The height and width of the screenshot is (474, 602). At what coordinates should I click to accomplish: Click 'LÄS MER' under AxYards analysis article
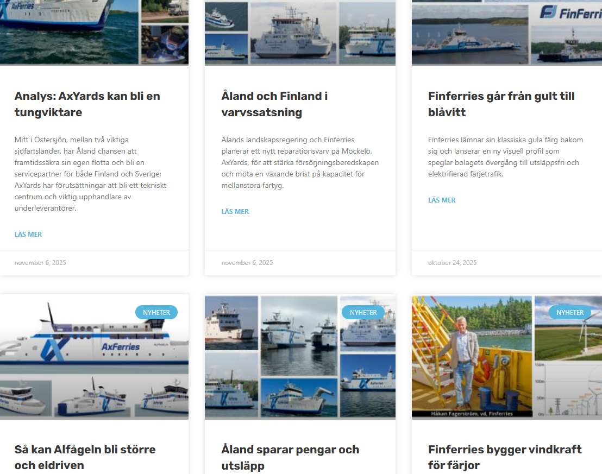point(28,234)
